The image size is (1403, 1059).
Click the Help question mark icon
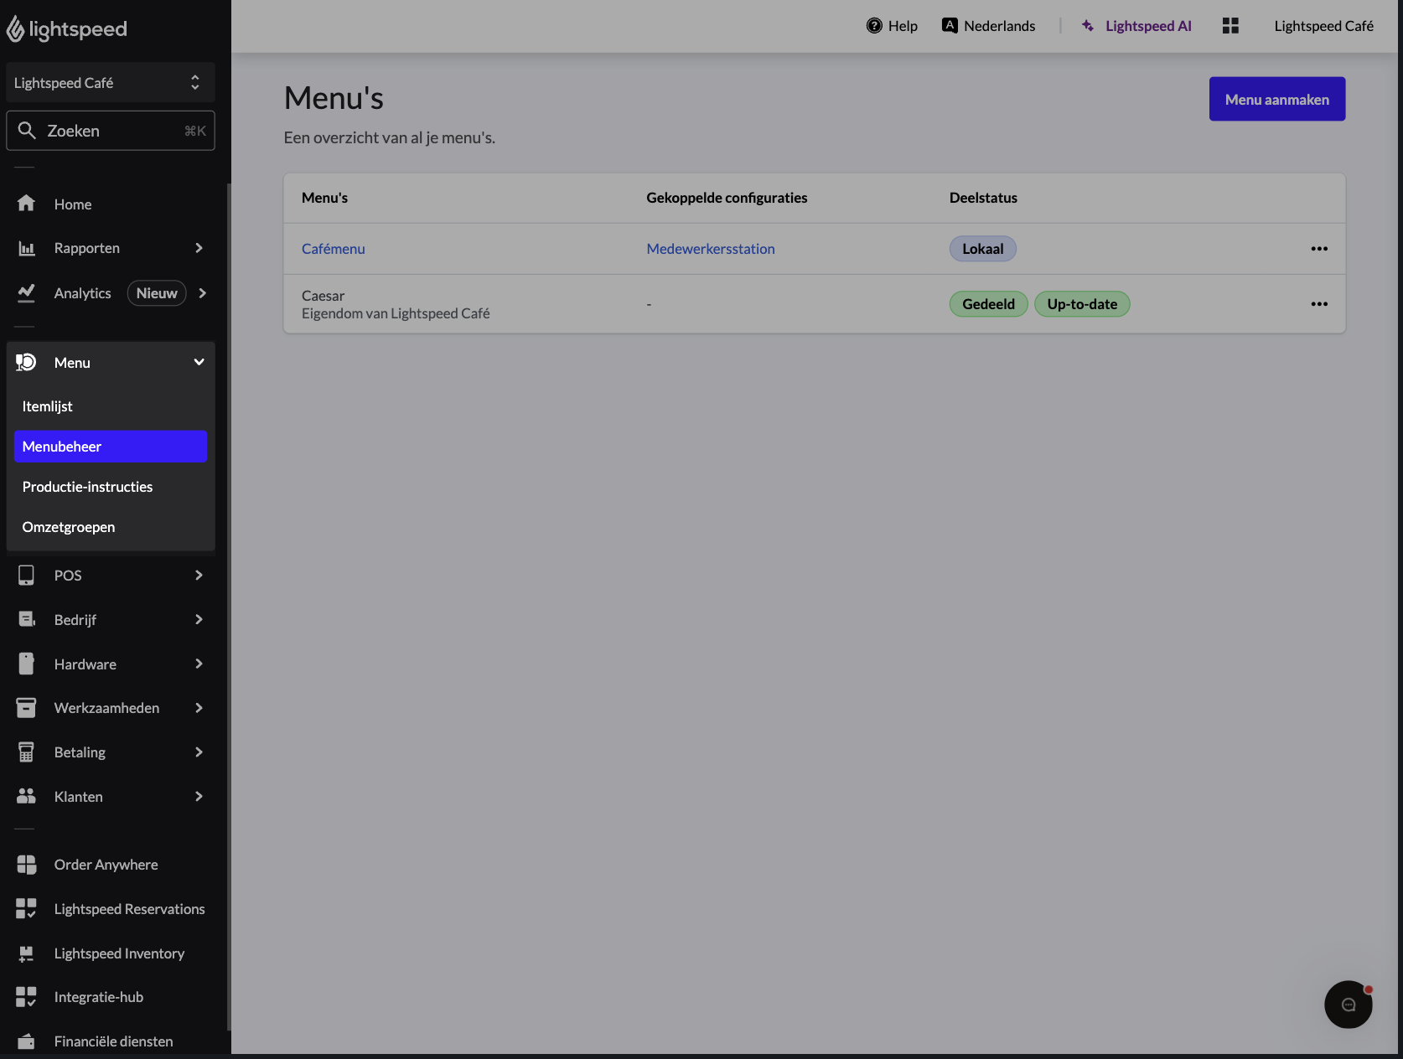pyautogui.click(x=874, y=26)
